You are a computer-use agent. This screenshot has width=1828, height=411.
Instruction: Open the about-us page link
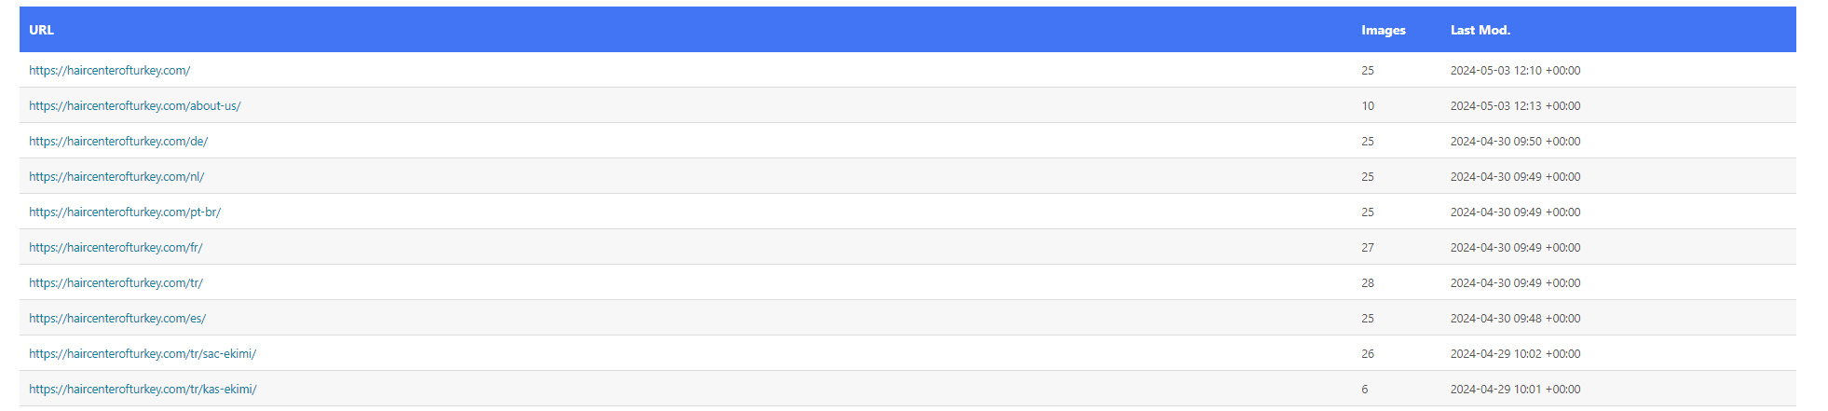134,106
